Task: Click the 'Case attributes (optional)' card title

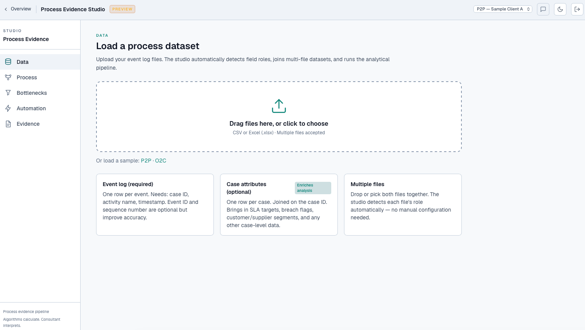Action: tap(246, 188)
